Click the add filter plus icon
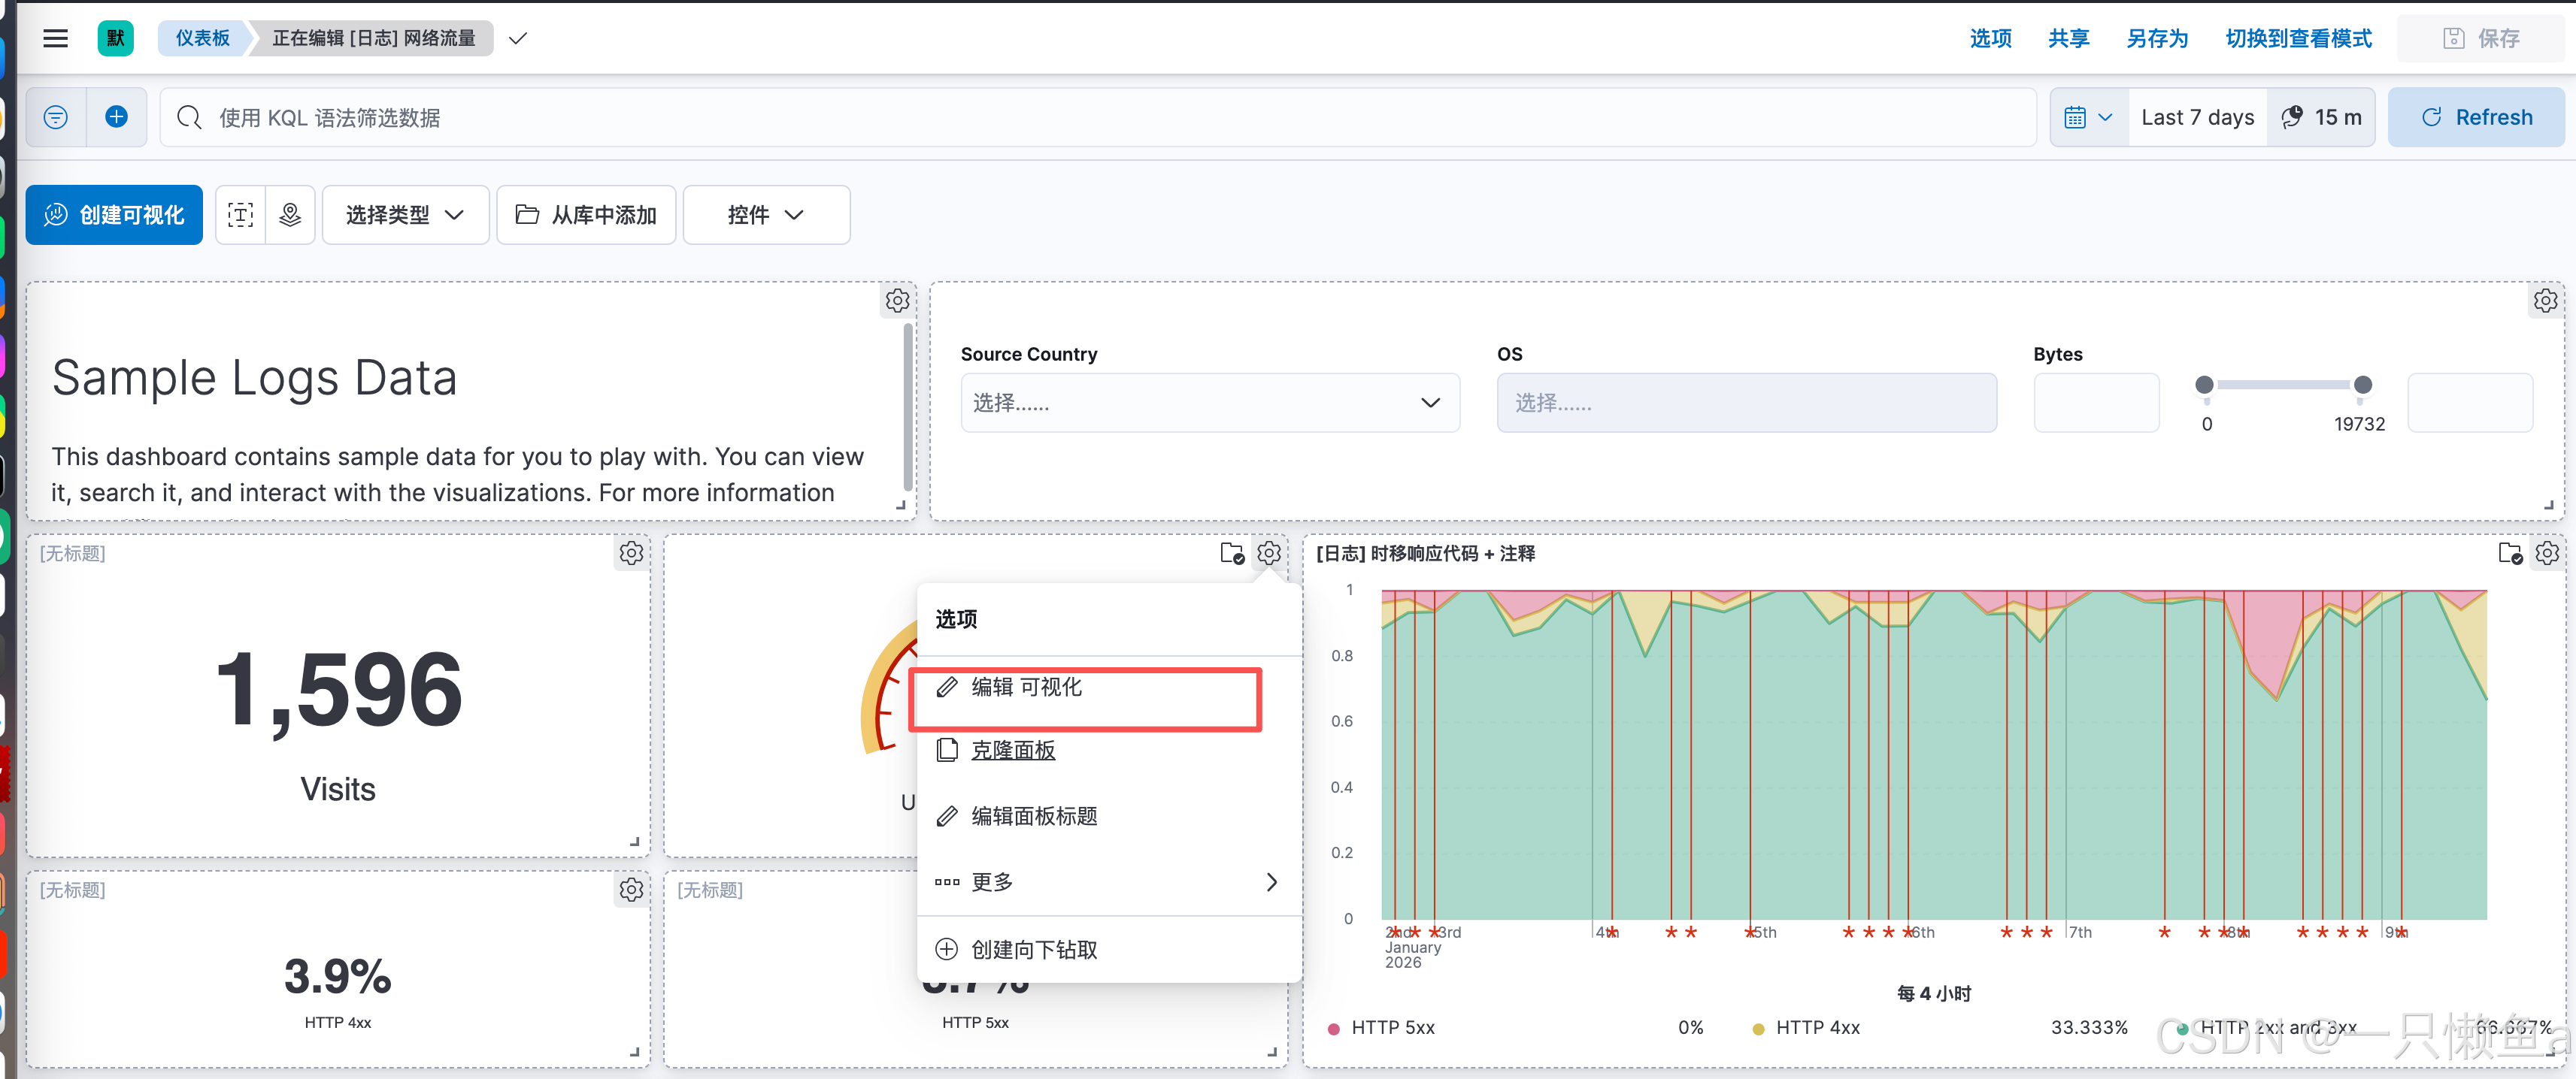The image size is (2576, 1079). pos(116,117)
